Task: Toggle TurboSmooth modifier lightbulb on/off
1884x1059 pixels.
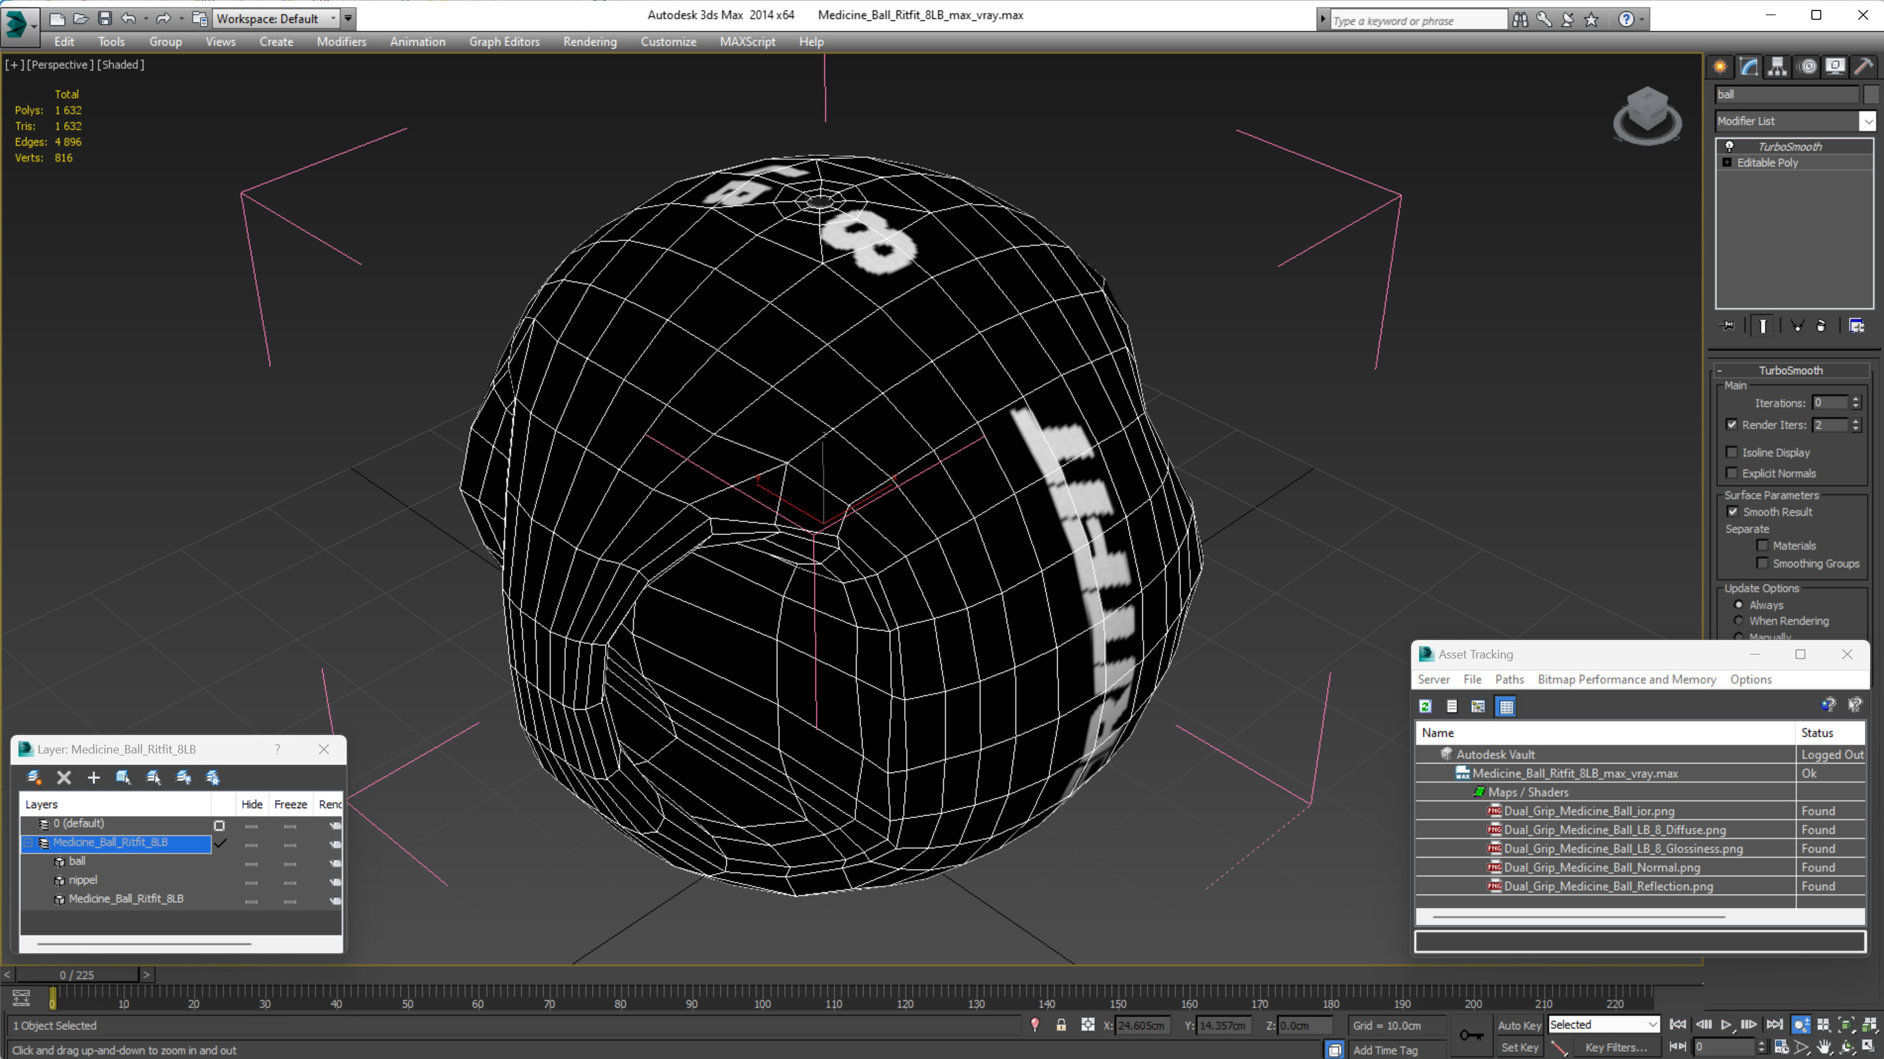Action: 1729,146
